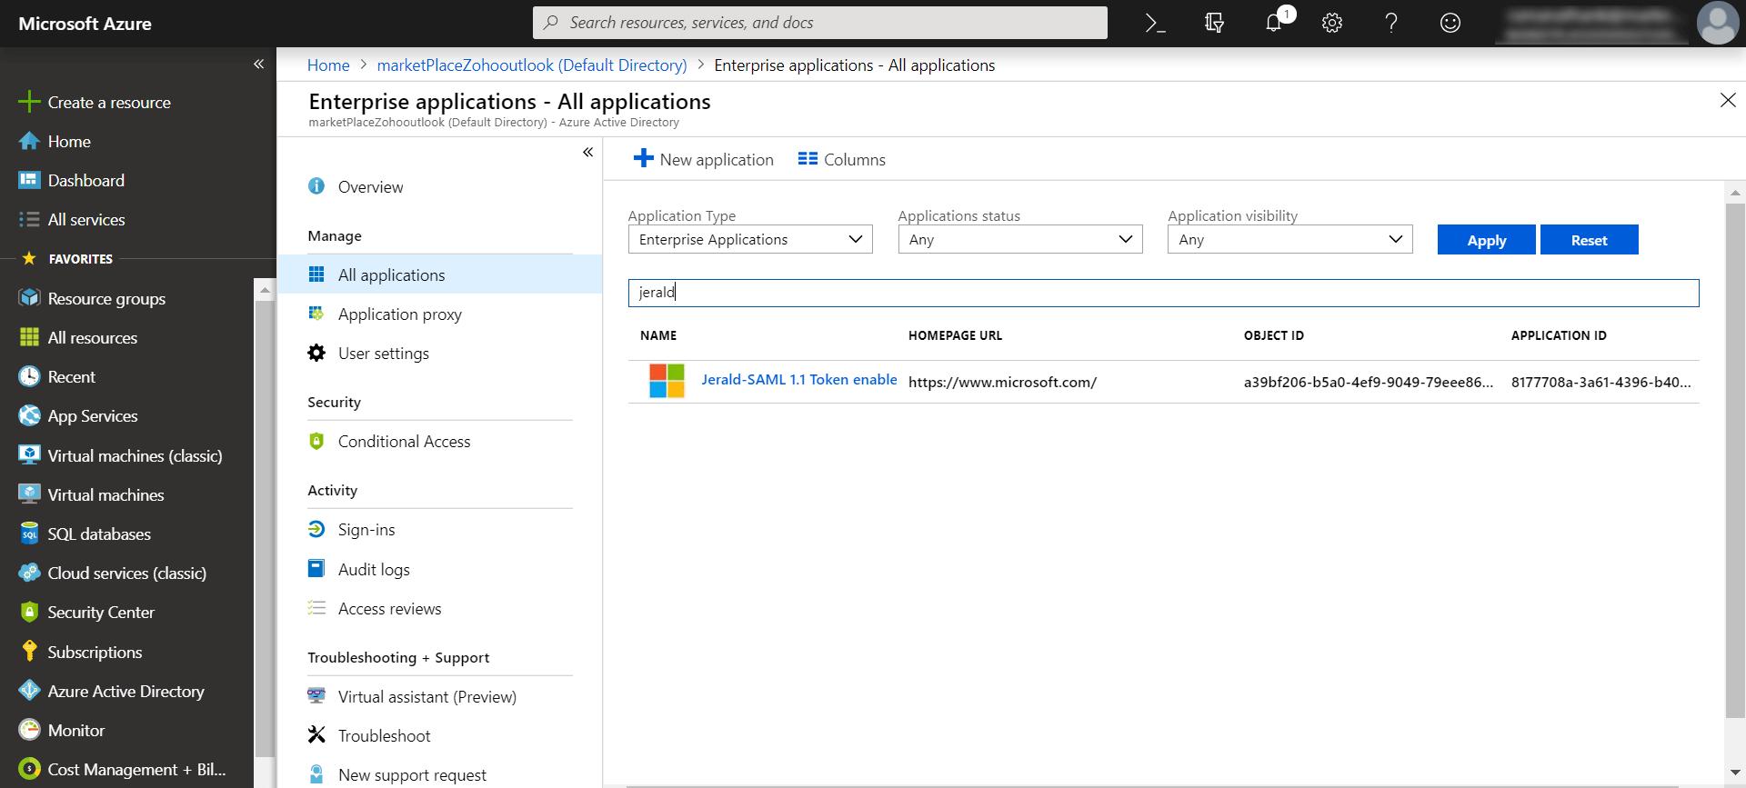Open directory and subscription filter icon
Viewport: 1746px width, 788px height.
1214,24
